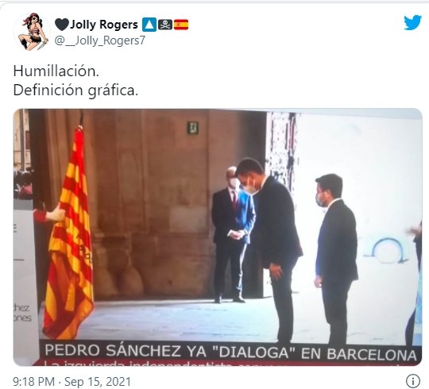Click the red and yellow striped flag
This screenshot has height=389, width=429.
click(69, 235)
